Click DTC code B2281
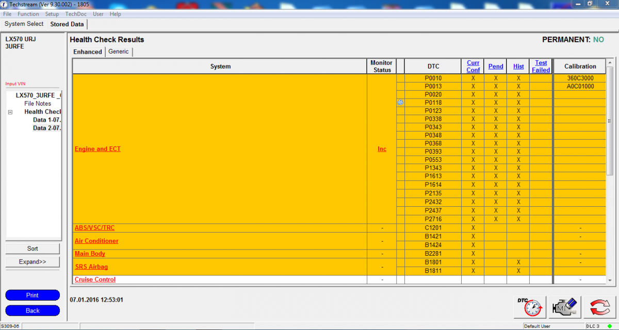619x330 pixels. coord(433,254)
